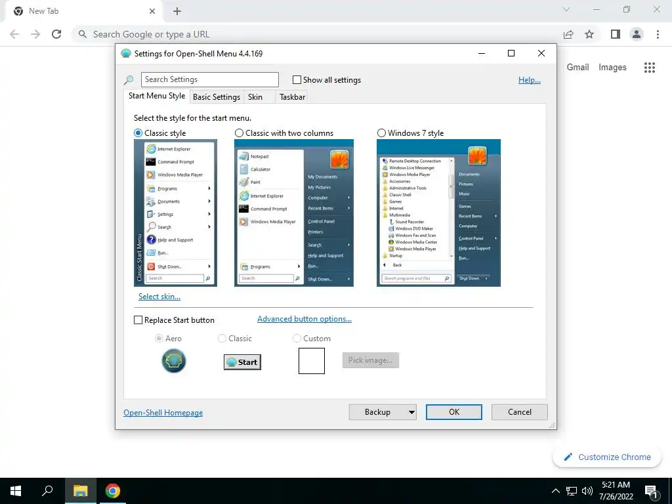Open Backup dropdown arrow
The image size is (672, 504).
coord(411,412)
